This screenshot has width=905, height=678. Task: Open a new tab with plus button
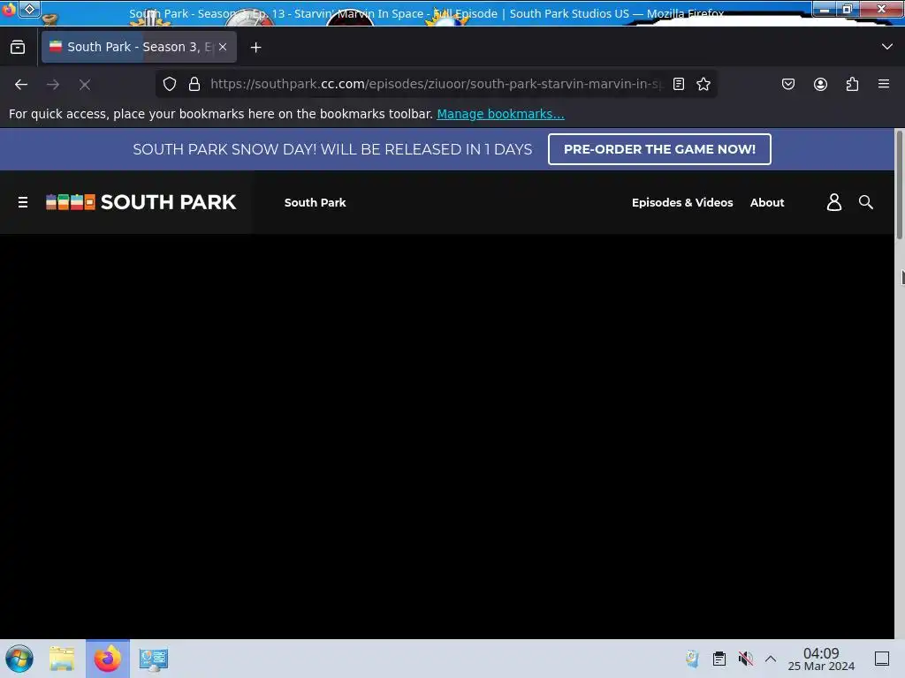pos(255,48)
